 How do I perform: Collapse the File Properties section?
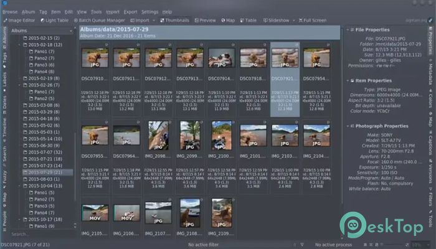[348, 30]
